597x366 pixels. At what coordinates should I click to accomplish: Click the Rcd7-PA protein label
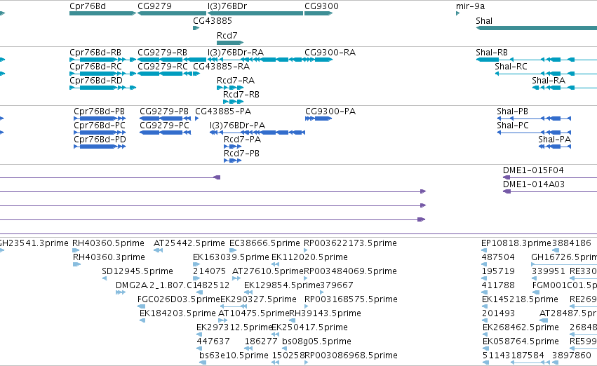[x=242, y=140]
